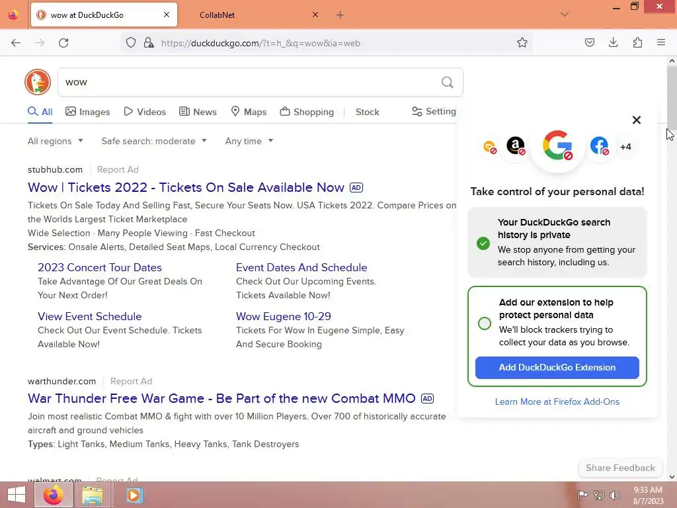Click the network tray icon

tap(599, 495)
